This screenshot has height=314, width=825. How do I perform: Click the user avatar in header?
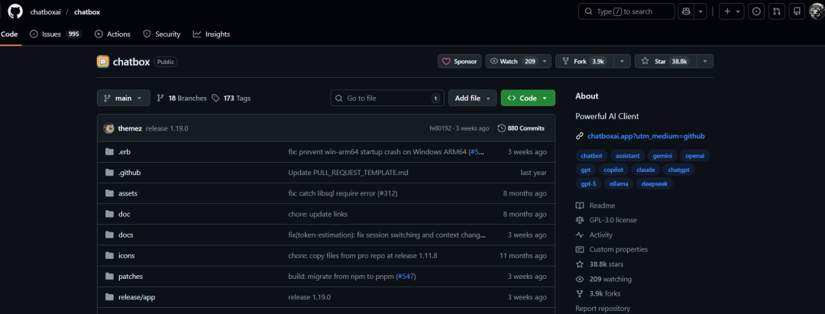coord(816,11)
